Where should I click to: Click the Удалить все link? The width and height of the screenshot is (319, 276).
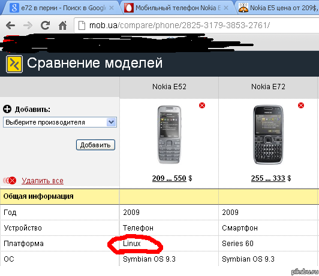[43, 181]
